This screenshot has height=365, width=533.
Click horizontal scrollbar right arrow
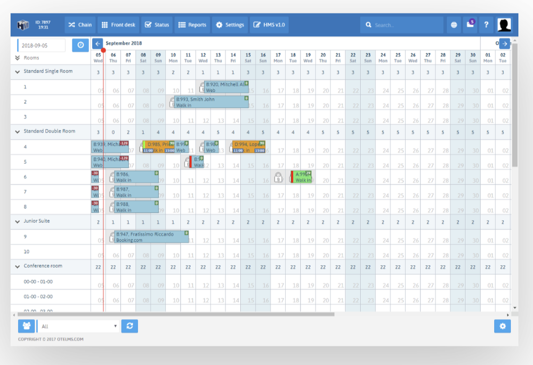click(x=508, y=315)
